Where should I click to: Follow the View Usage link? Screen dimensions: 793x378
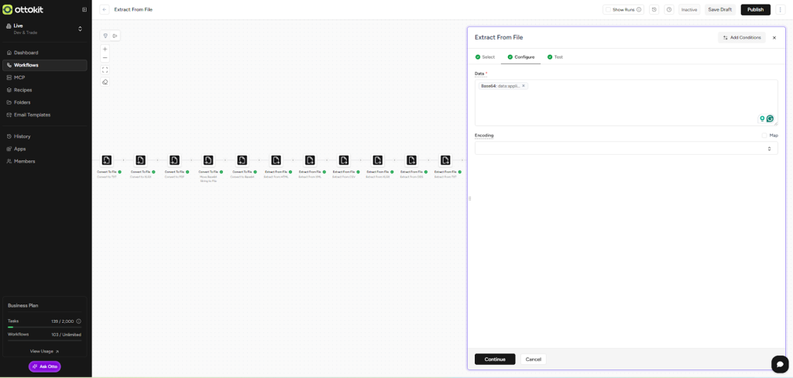[x=44, y=351]
